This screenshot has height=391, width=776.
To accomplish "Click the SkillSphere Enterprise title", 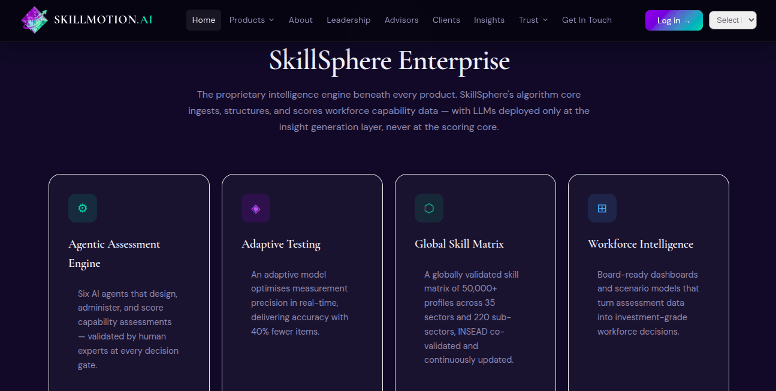I will click(x=389, y=61).
